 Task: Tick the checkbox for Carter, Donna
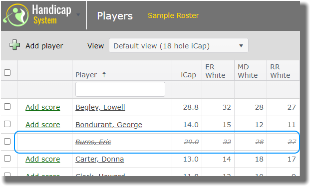(x=7, y=159)
